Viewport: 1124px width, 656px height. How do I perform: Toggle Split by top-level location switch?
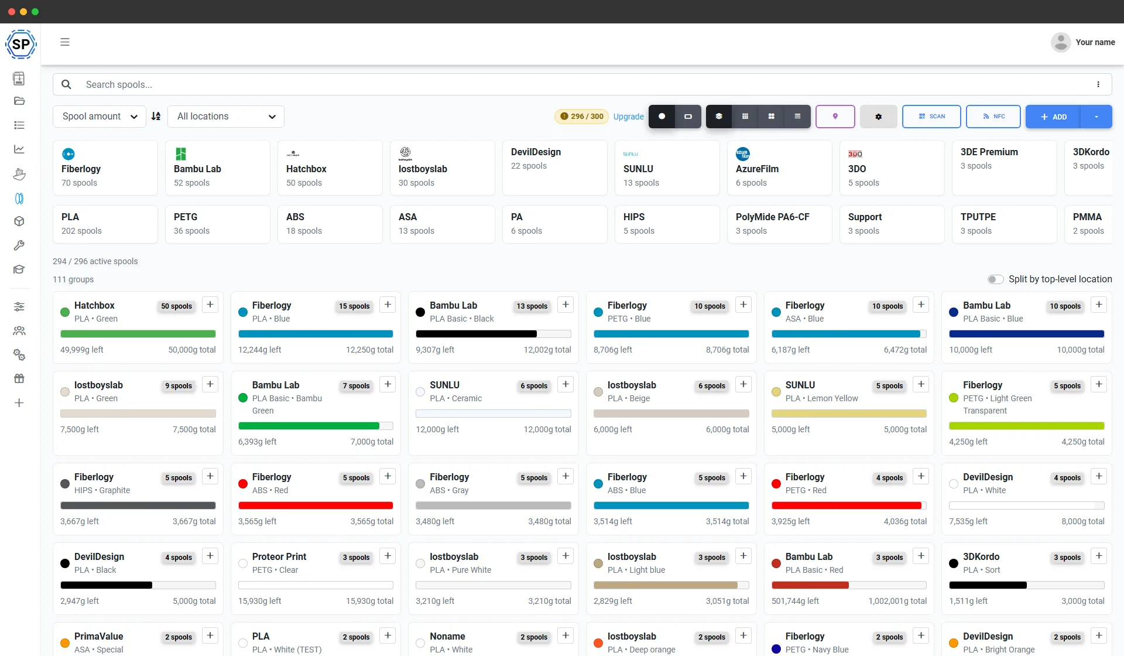pos(996,279)
